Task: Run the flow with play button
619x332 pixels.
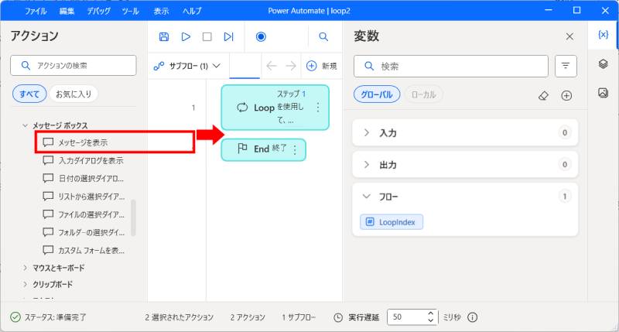Action: (186, 36)
